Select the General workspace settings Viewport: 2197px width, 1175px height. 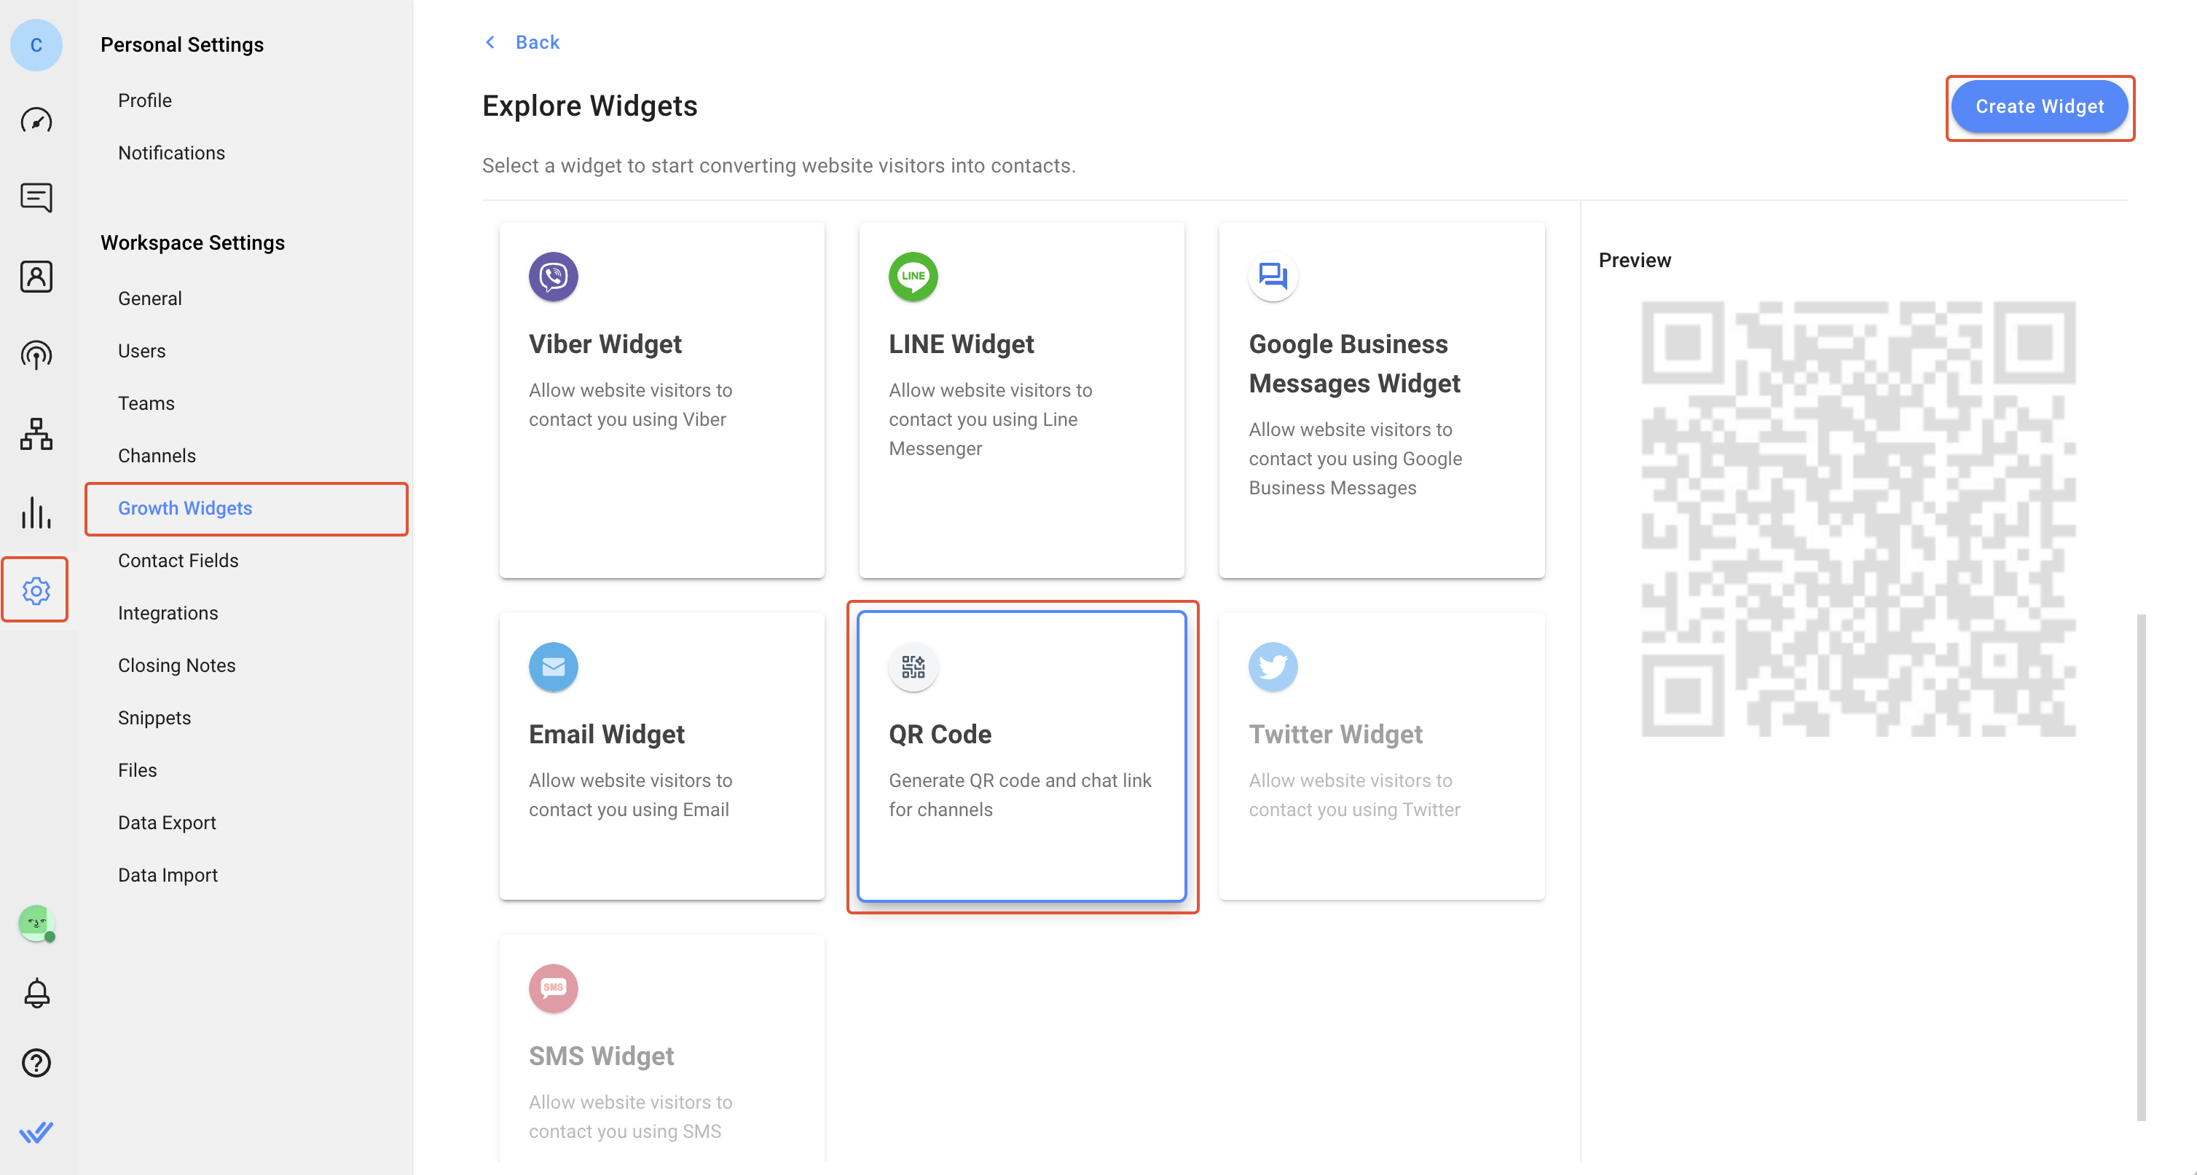(149, 298)
